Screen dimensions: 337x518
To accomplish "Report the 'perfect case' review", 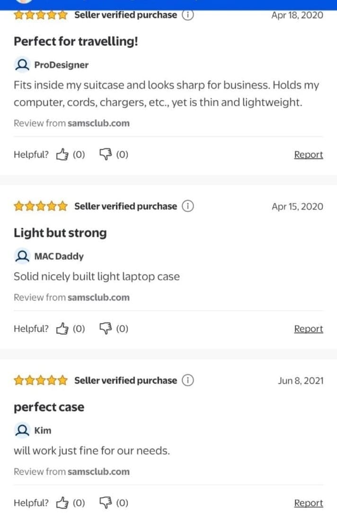I will (x=308, y=503).
